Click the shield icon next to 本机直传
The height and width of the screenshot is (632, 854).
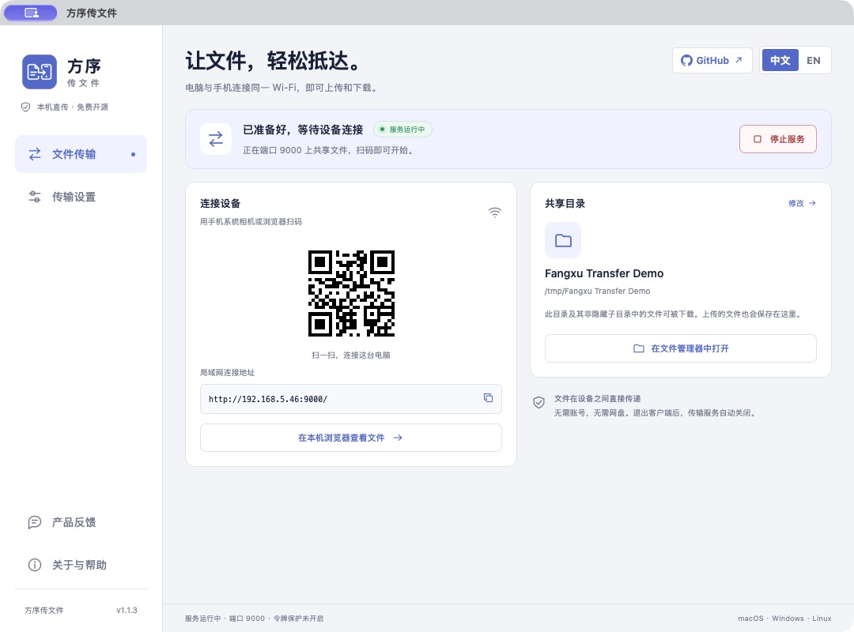pos(25,107)
